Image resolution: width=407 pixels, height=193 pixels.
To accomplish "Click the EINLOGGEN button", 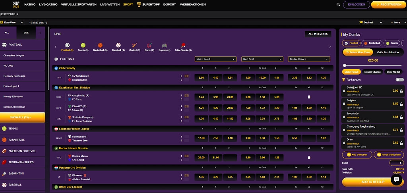I will 357,4.
